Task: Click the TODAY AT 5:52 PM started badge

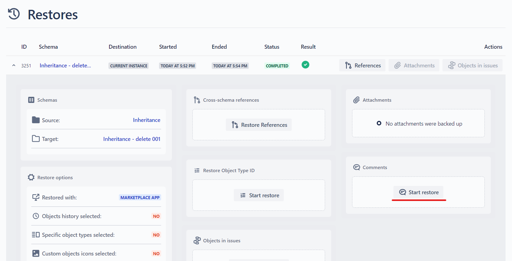Action: (178, 66)
